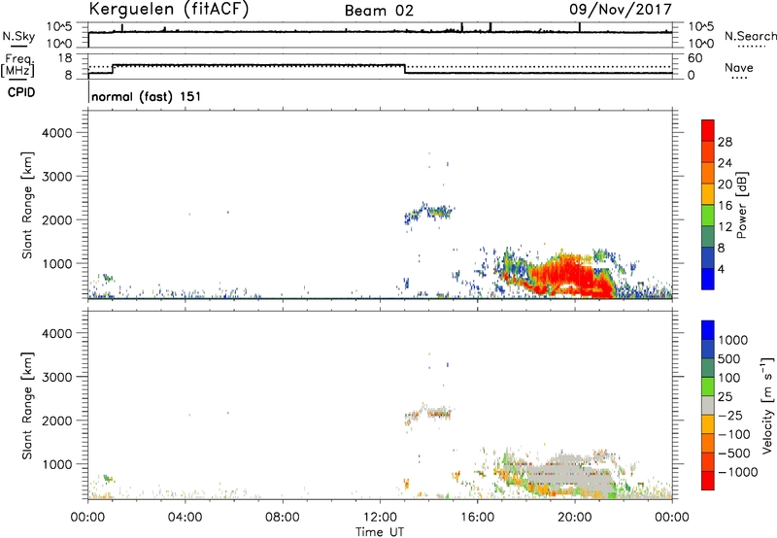Click the '16:00' time tick label
Viewport: 777px width, 538px height.
point(477,518)
